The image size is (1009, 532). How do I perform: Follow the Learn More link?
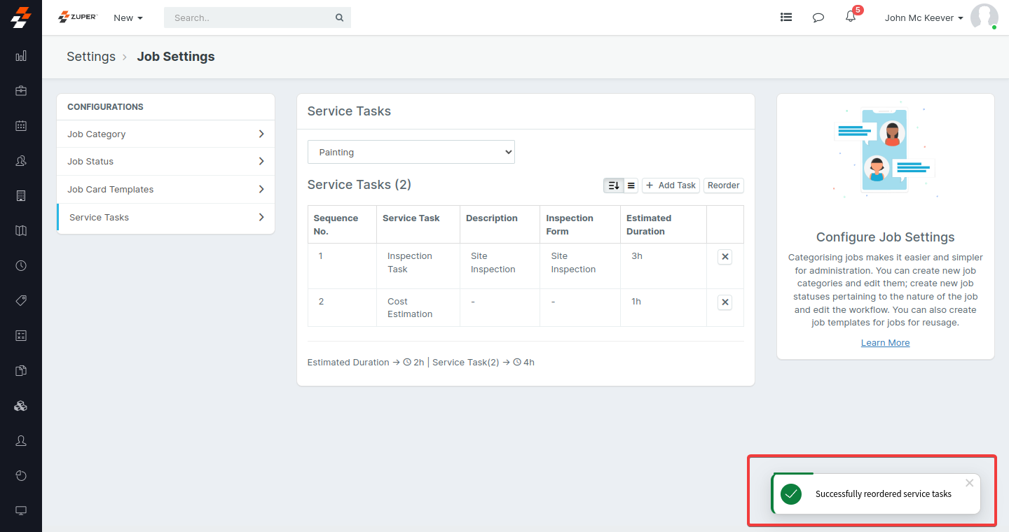click(x=885, y=343)
